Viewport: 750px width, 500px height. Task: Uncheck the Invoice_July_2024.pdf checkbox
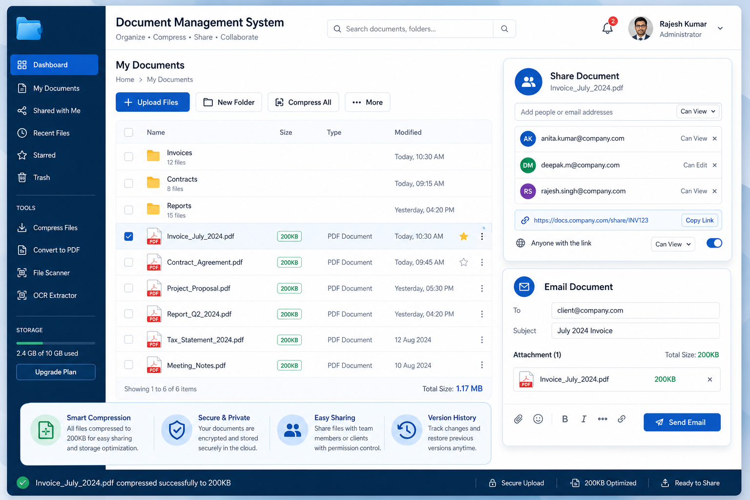click(x=128, y=236)
